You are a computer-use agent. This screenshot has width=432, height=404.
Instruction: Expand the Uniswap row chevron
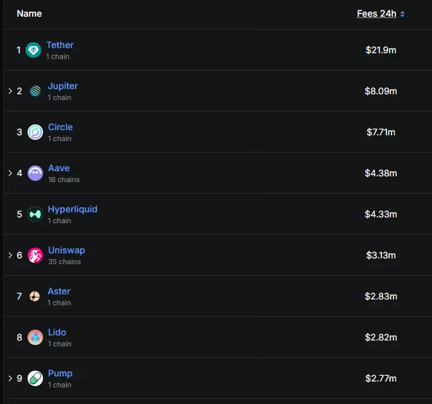coord(10,255)
